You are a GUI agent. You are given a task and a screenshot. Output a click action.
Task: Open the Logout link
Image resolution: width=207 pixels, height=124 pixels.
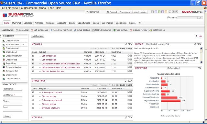pyautogui.click(x=136, y=12)
